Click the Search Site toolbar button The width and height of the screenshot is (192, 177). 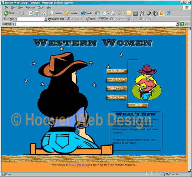coord(74,19)
